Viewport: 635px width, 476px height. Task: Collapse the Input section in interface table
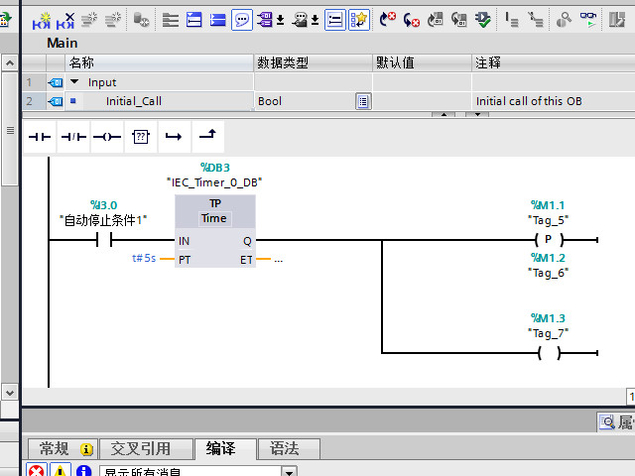pyautogui.click(x=74, y=81)
